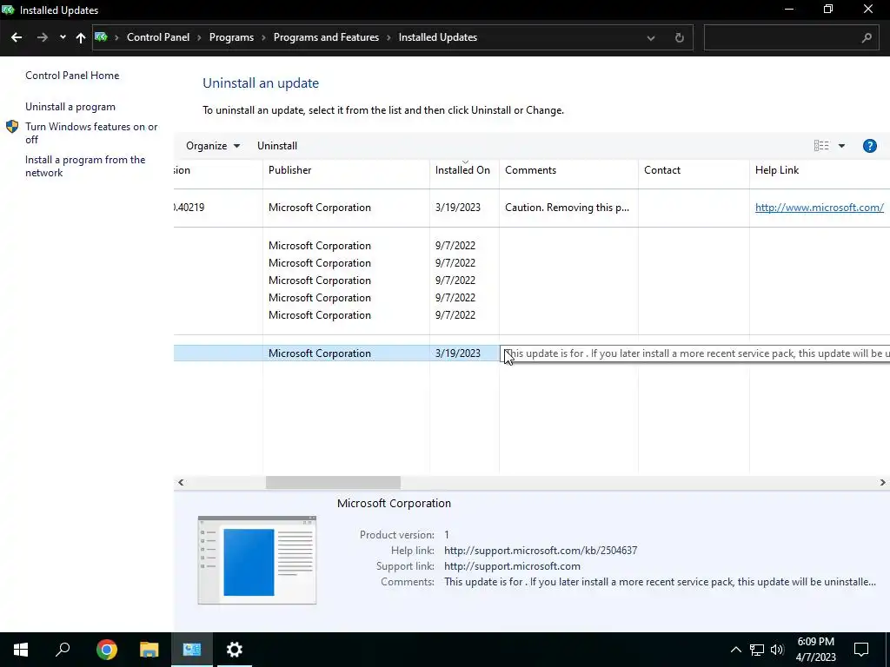Click support link http://support.microsoft.com
The image size is (890, 667).
point(512,566)
